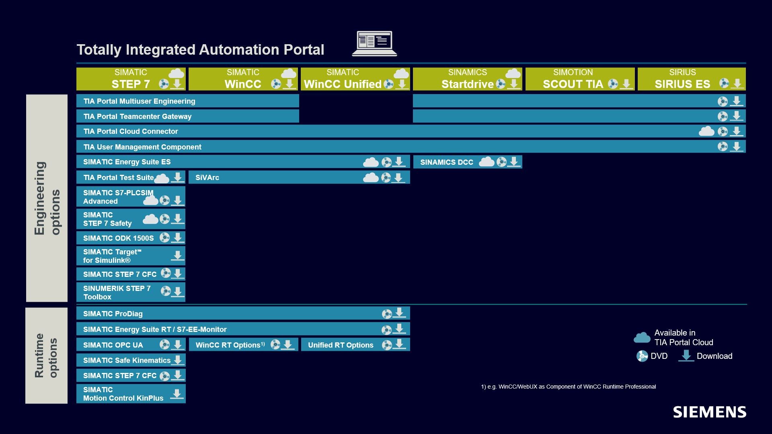Image resolution: width=772 pixels, height=434 pixels.
Task: Open TIA Portal Multiuser Engineering bar
Action: pos(188,101)
